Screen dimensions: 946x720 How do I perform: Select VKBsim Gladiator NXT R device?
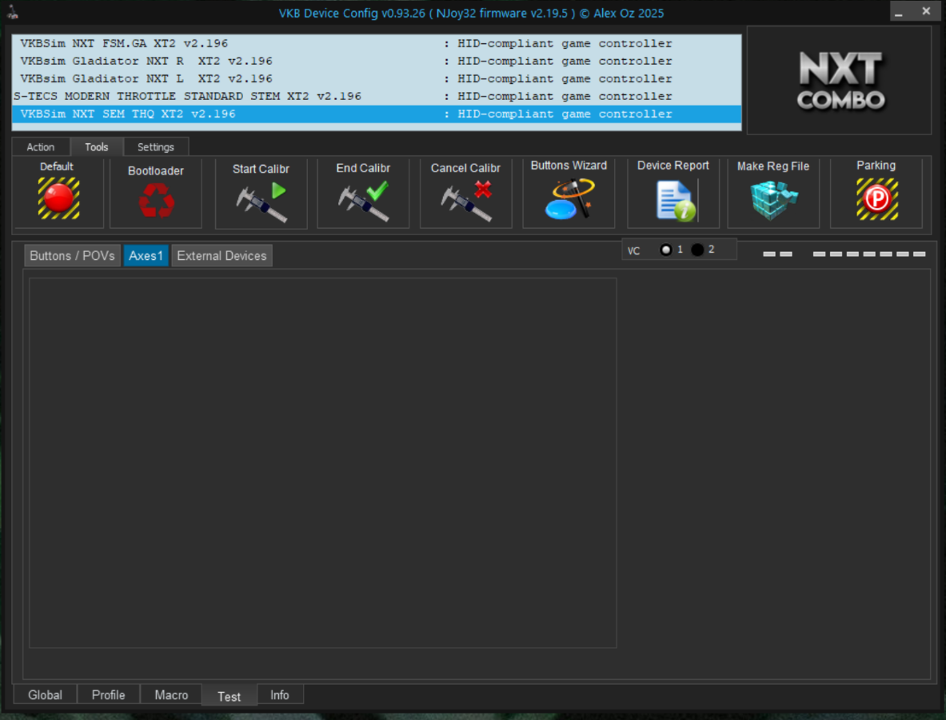146,61
